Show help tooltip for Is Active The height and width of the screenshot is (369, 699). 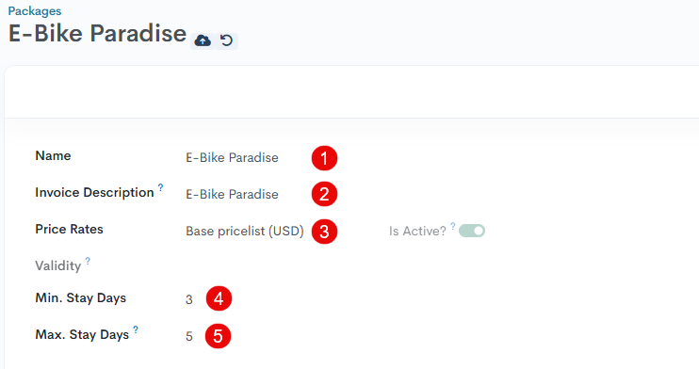pyautogui.click(x=452, y=226)
